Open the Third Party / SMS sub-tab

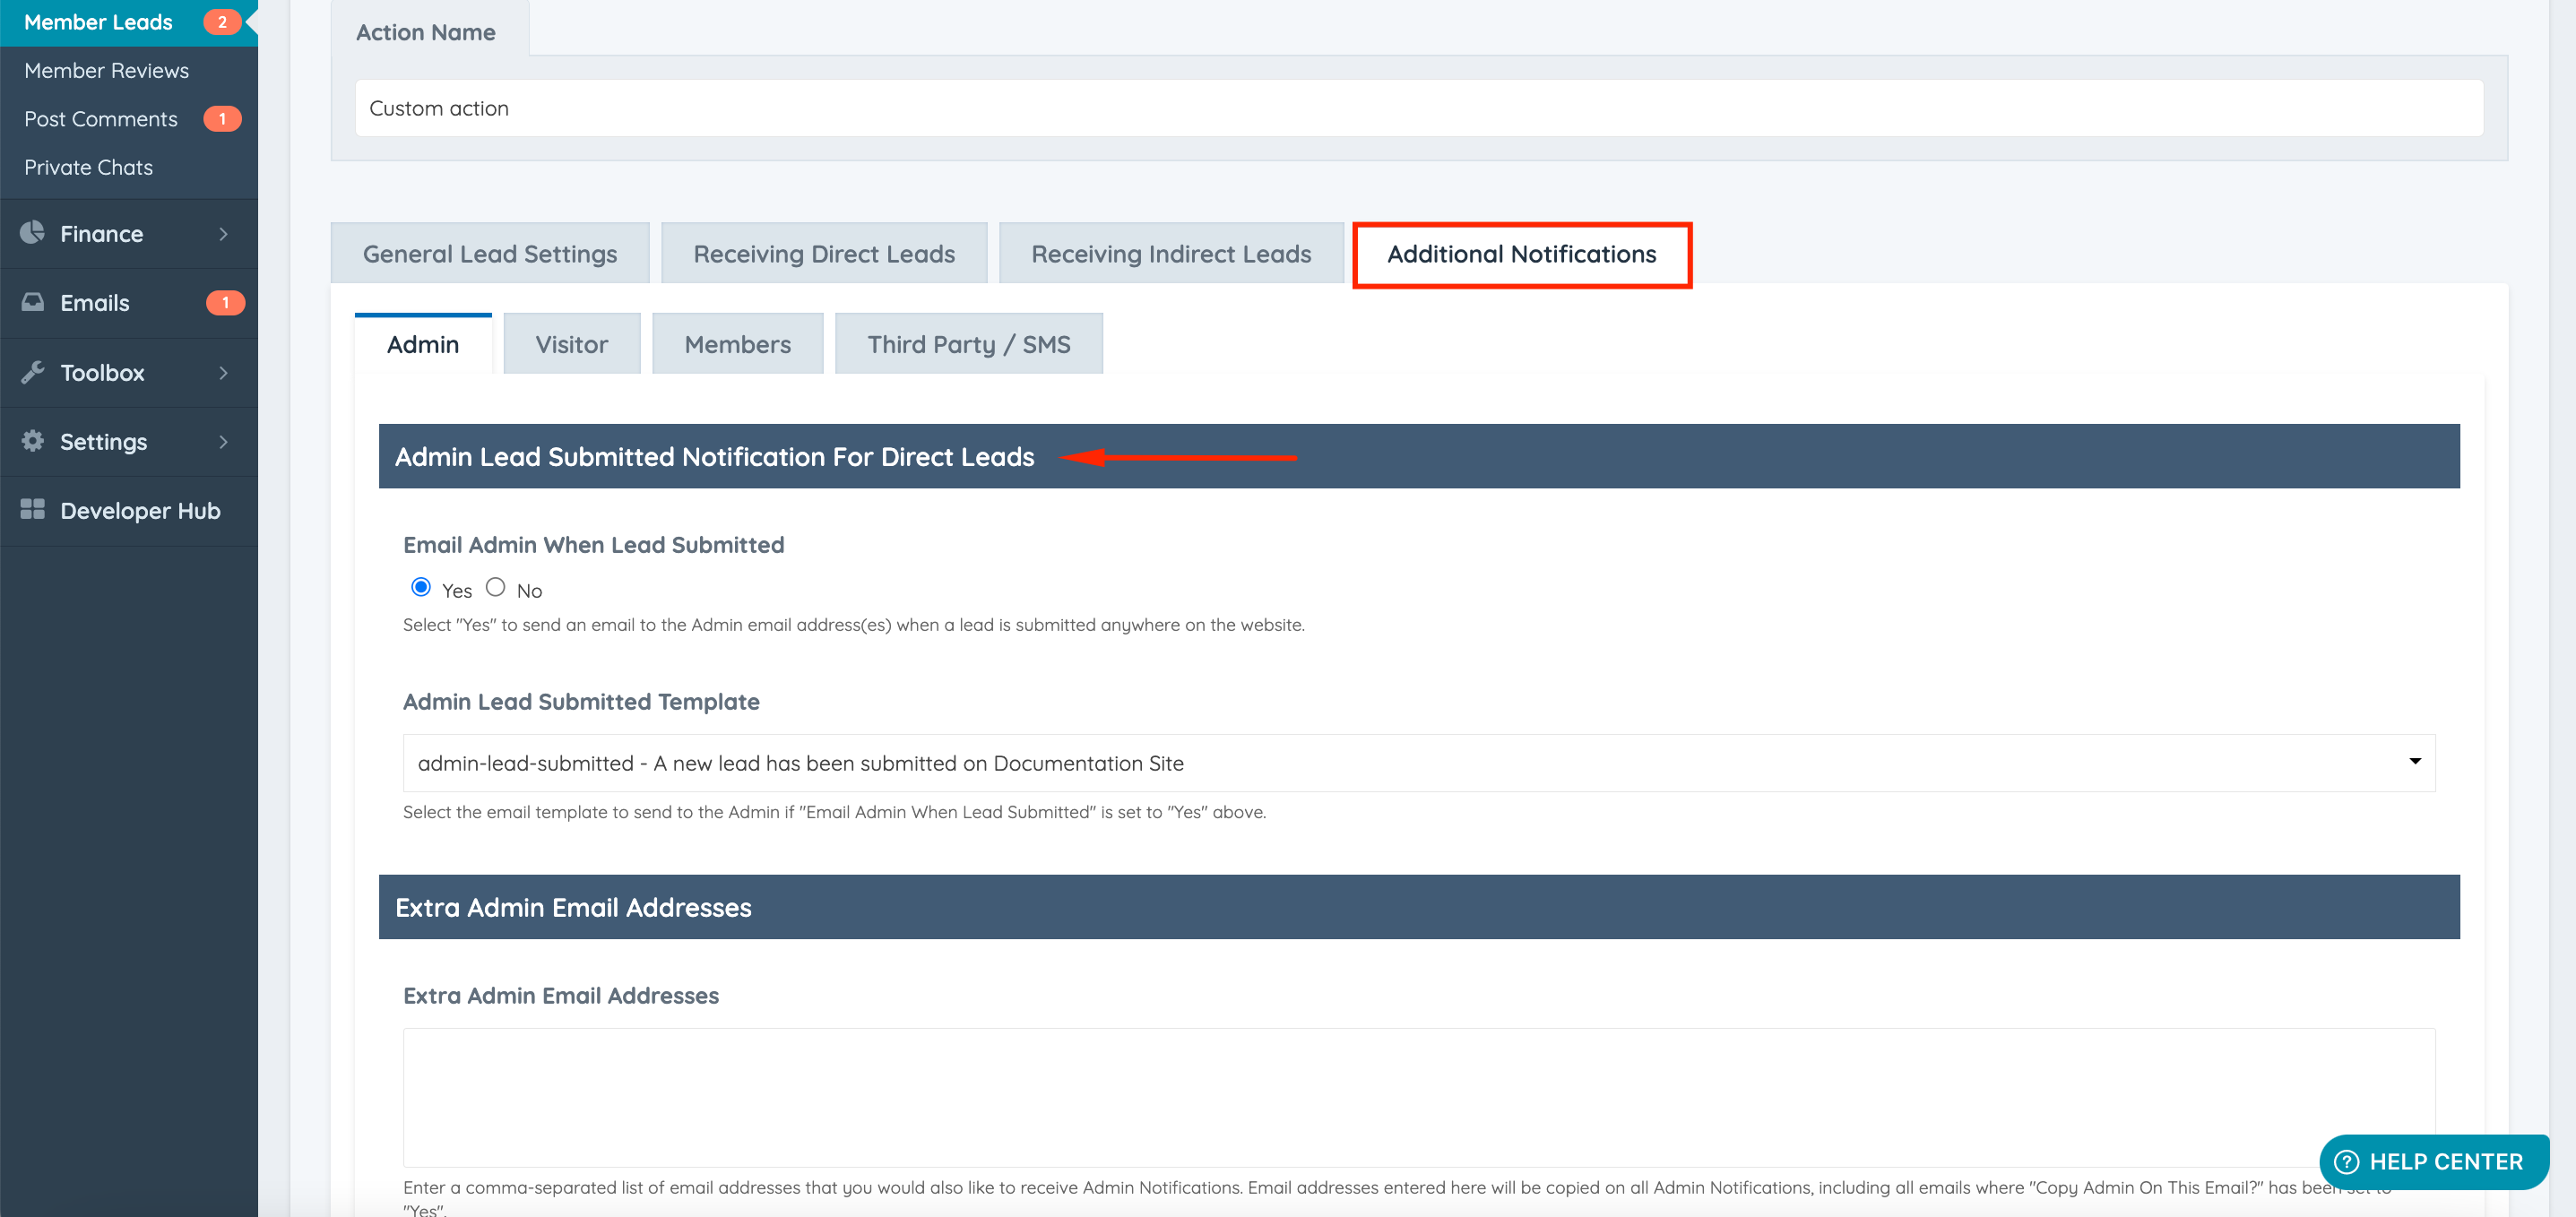(968, 344)
